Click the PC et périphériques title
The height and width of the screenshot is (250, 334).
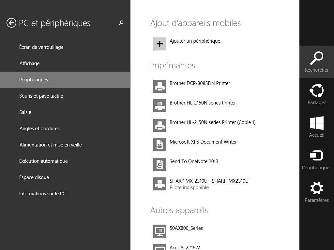[x=54, y=23]
